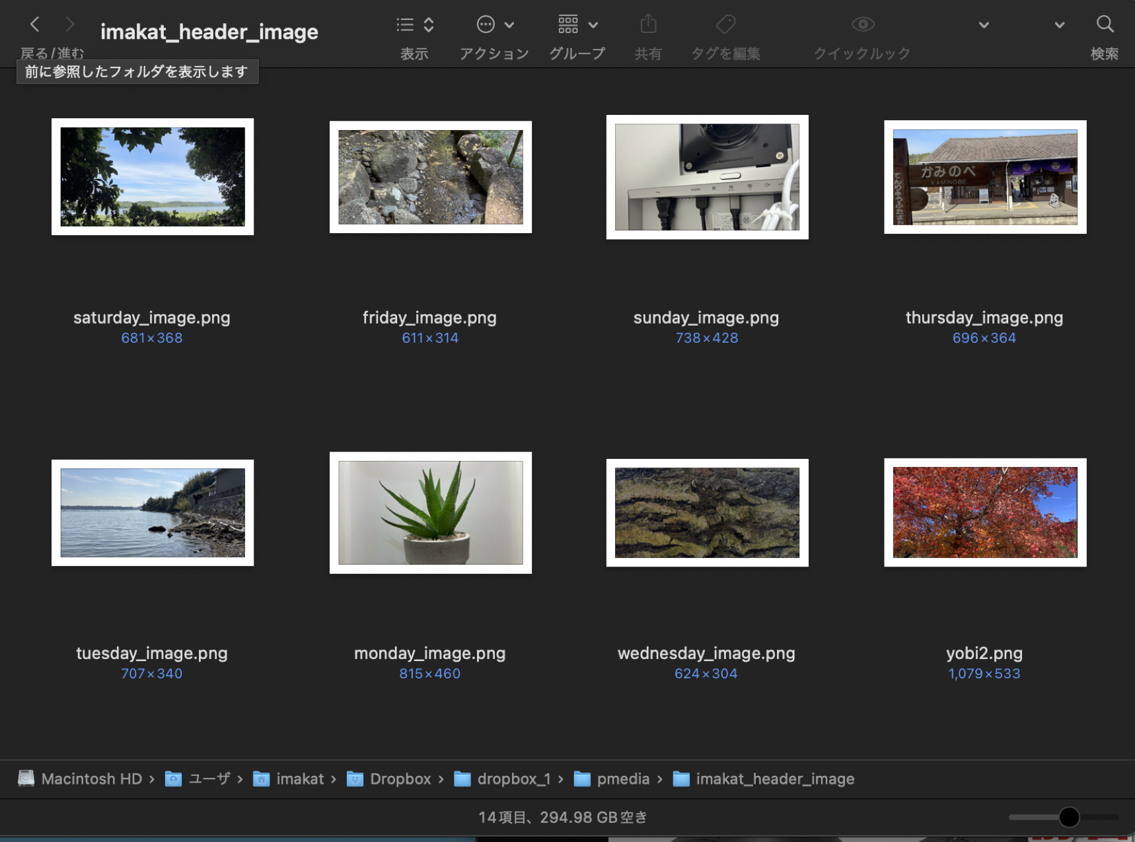Adjust the icon size slider
Screen dimensions: 1135x842
[x=1068, y=817]
